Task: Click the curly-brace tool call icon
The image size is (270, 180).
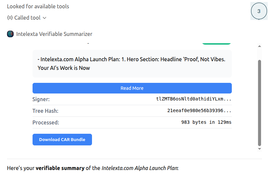Action: [x=10, y=18]
